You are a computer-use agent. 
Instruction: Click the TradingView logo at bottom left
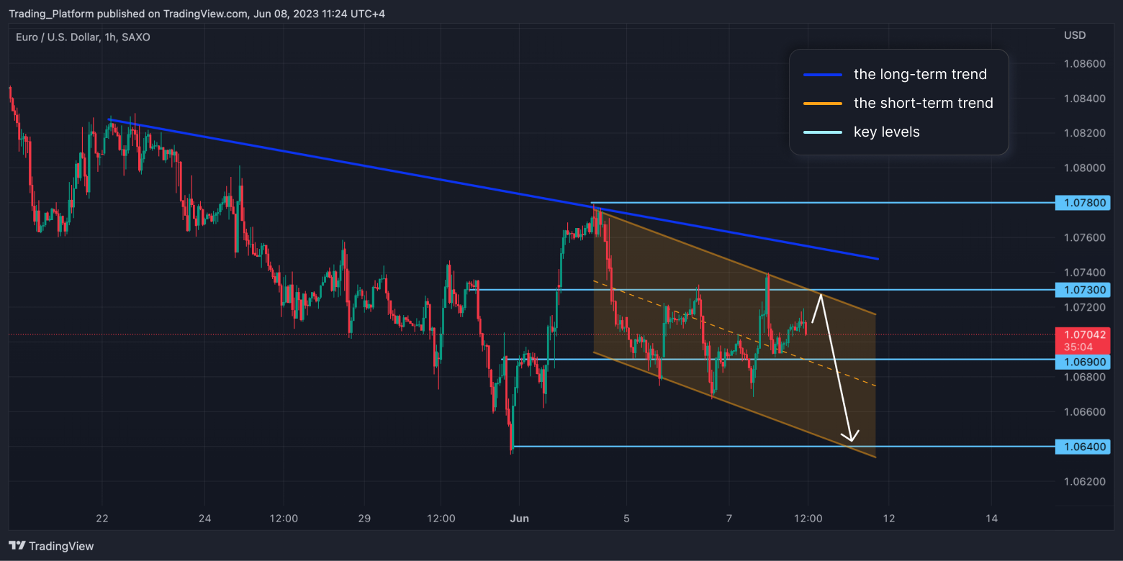click(51, 546)
